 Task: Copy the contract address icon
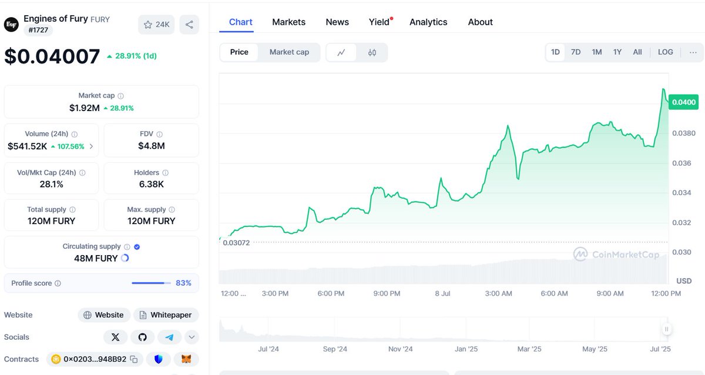pos(134,359)
